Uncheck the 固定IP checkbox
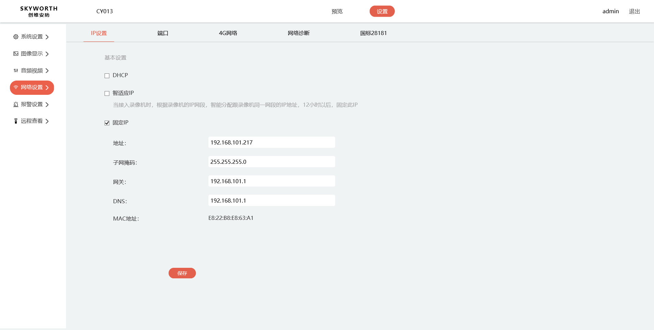The height and width of the screenshot is (330, 654). click(x=107, y=123)
